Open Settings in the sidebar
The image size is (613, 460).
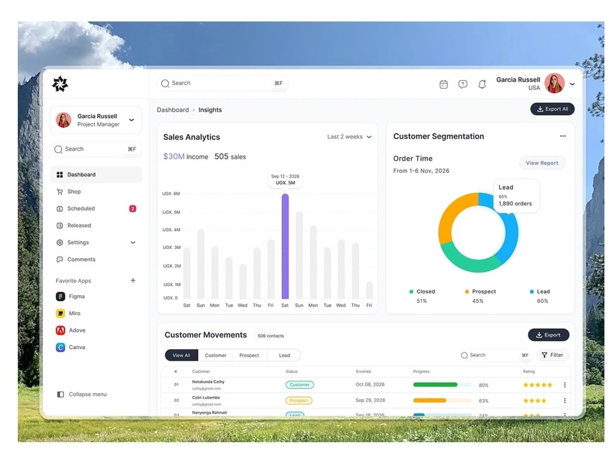click(x=96, y=242)
